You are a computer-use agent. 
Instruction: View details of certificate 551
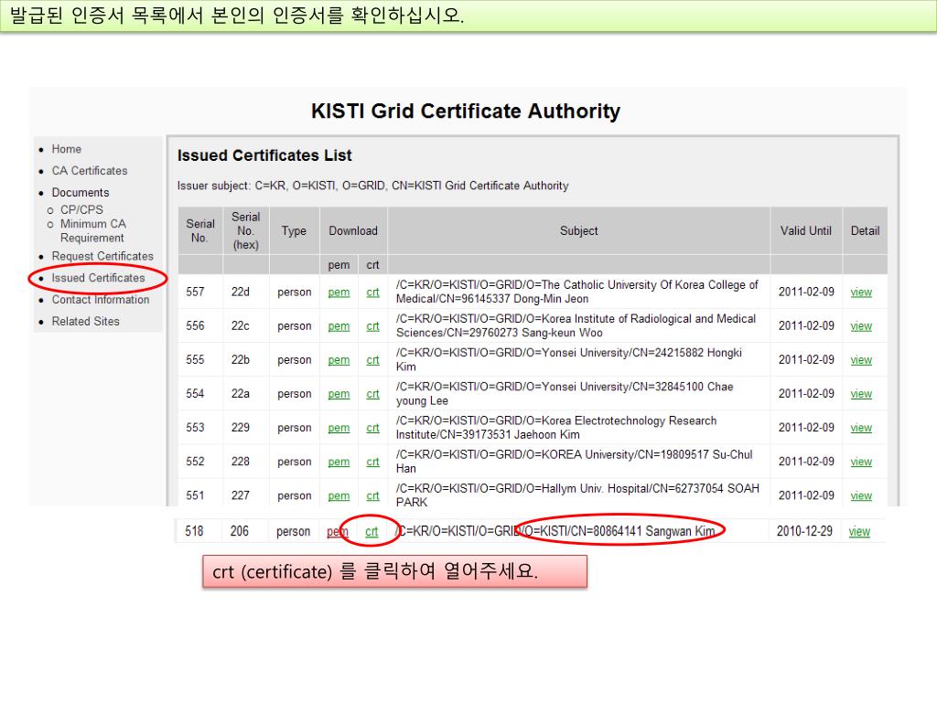click(861, 496)
